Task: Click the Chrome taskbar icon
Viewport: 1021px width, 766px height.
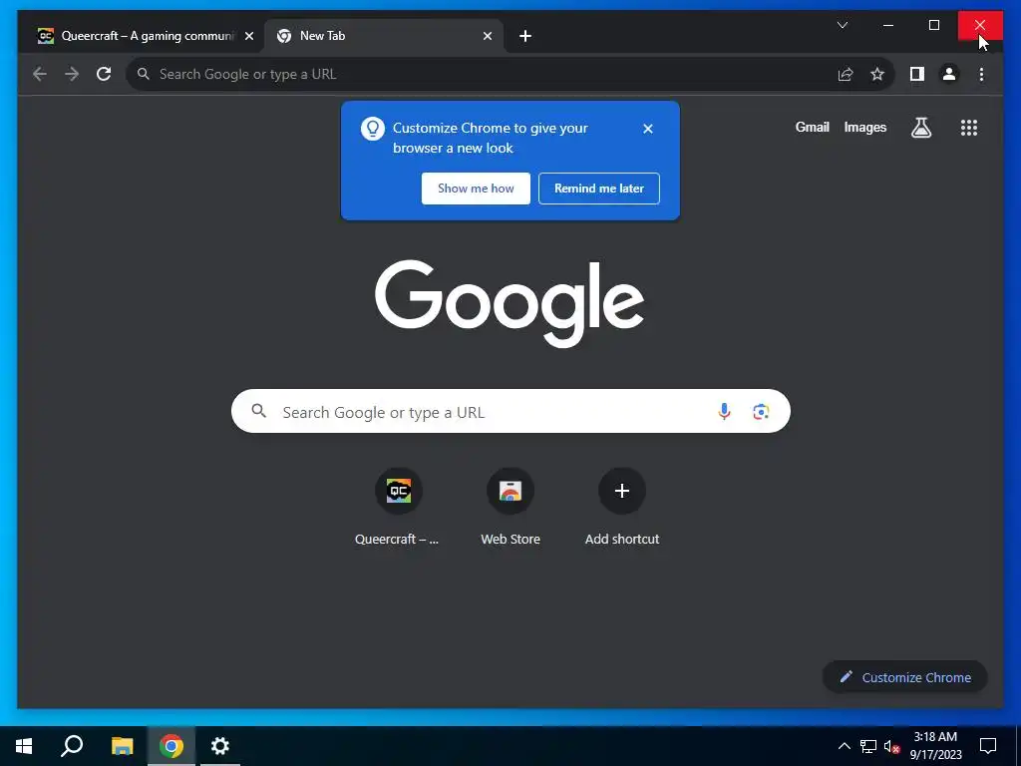Action: 171,746
